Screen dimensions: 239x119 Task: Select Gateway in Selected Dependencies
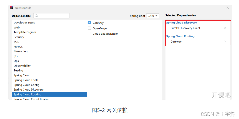click(176, 41)
